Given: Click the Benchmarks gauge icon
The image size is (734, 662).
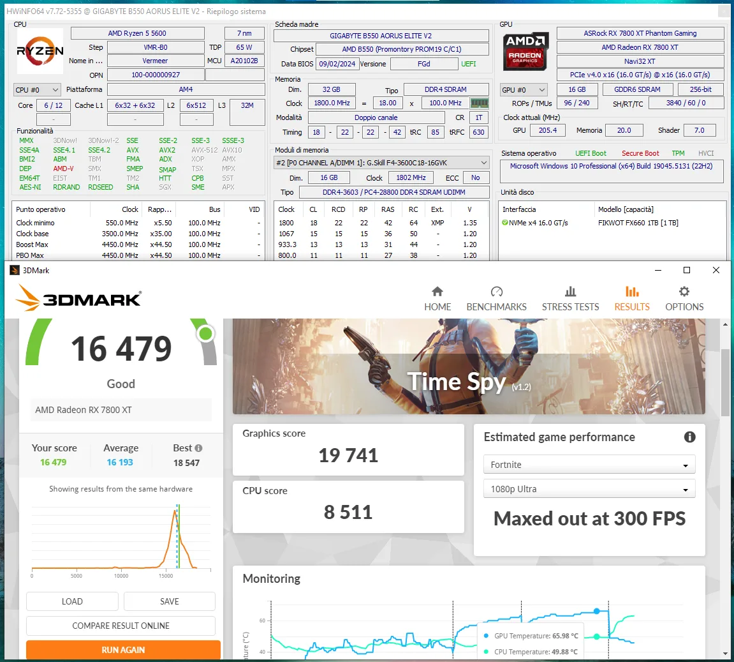Looking at the screenshot, I should pyautogui.click(x=496, y=291).
